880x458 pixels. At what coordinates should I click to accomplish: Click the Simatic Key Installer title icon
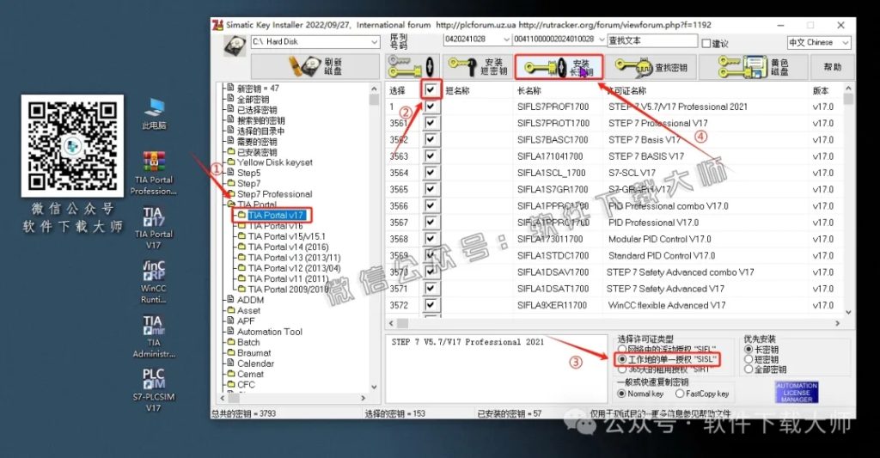pos(217,25)
